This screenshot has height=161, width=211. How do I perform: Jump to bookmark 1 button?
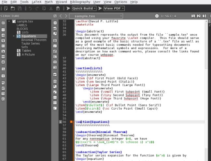pos(193,16)
